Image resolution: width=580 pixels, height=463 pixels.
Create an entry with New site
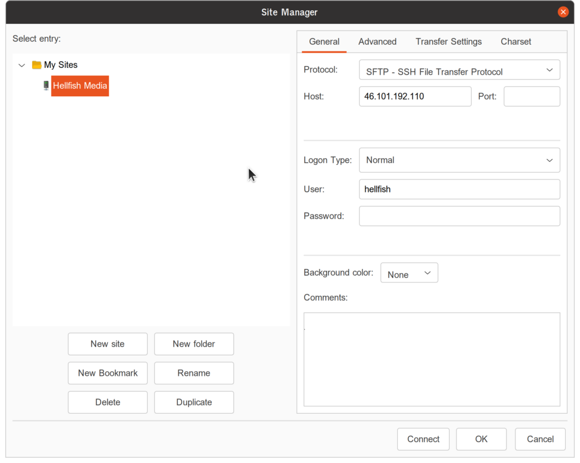107,344
